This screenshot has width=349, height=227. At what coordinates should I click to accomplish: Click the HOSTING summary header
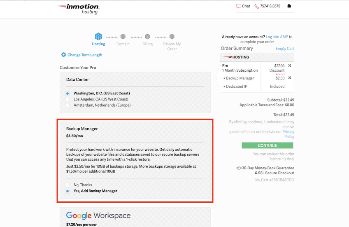pyautogui.click(x=257, y=57)
